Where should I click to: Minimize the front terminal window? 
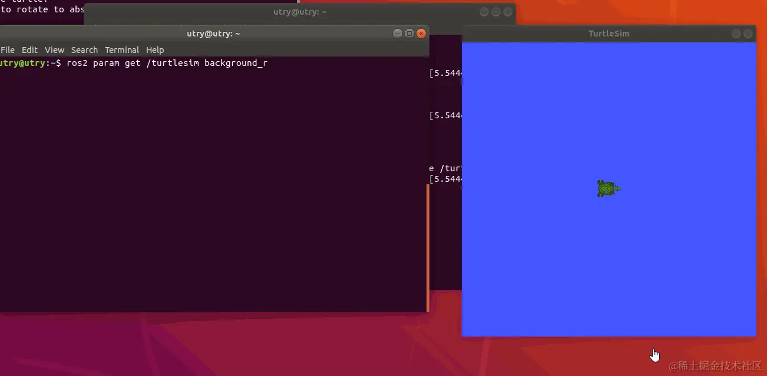pyautogui.click(x=398, y=34)
